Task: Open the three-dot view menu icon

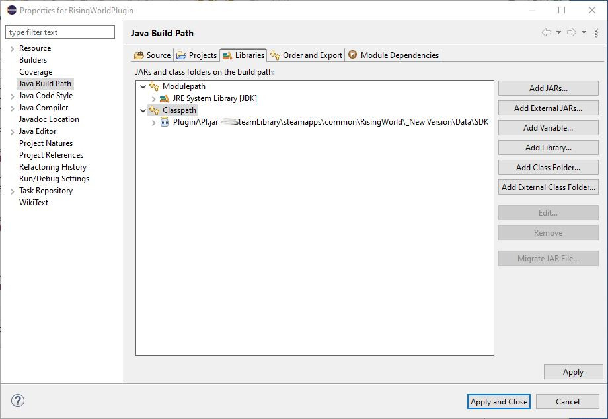Action: pos(596,32)
